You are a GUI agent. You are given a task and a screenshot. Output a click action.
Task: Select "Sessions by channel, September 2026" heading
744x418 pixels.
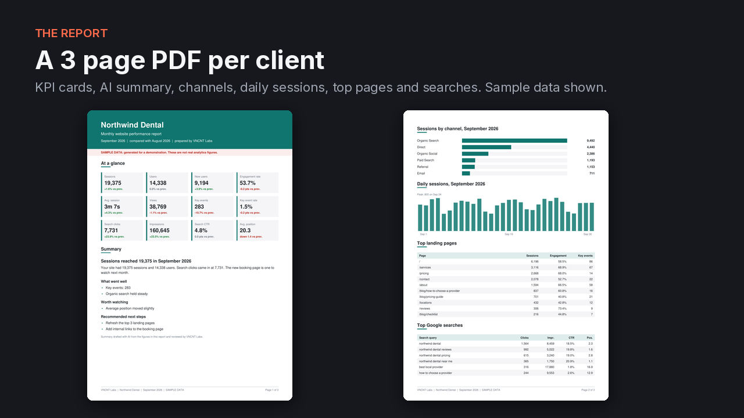[457, 129]
